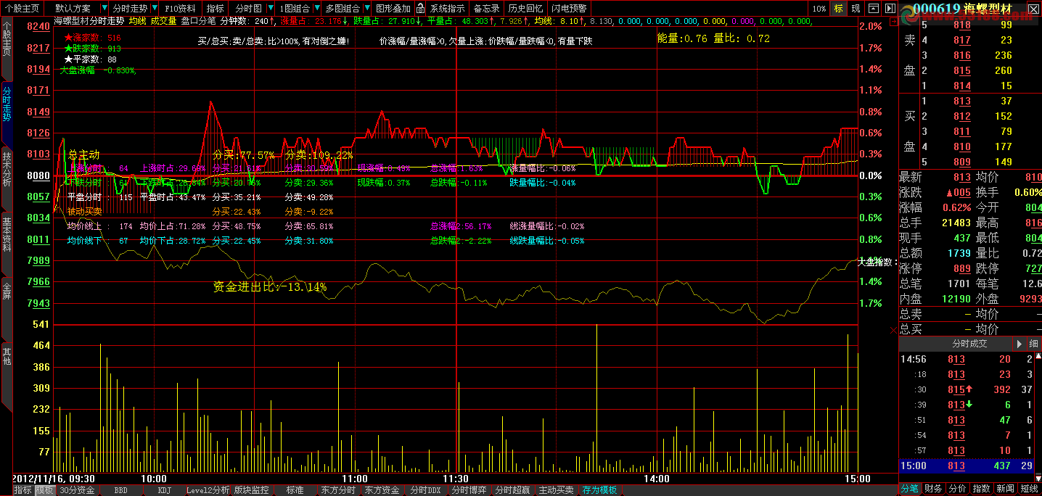Select 分时走势 in the top toolbar
The image size is (1042, 496).
tap(129, 8)
